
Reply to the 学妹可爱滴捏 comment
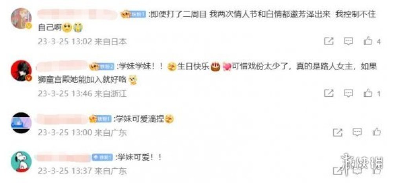(357, 132)
